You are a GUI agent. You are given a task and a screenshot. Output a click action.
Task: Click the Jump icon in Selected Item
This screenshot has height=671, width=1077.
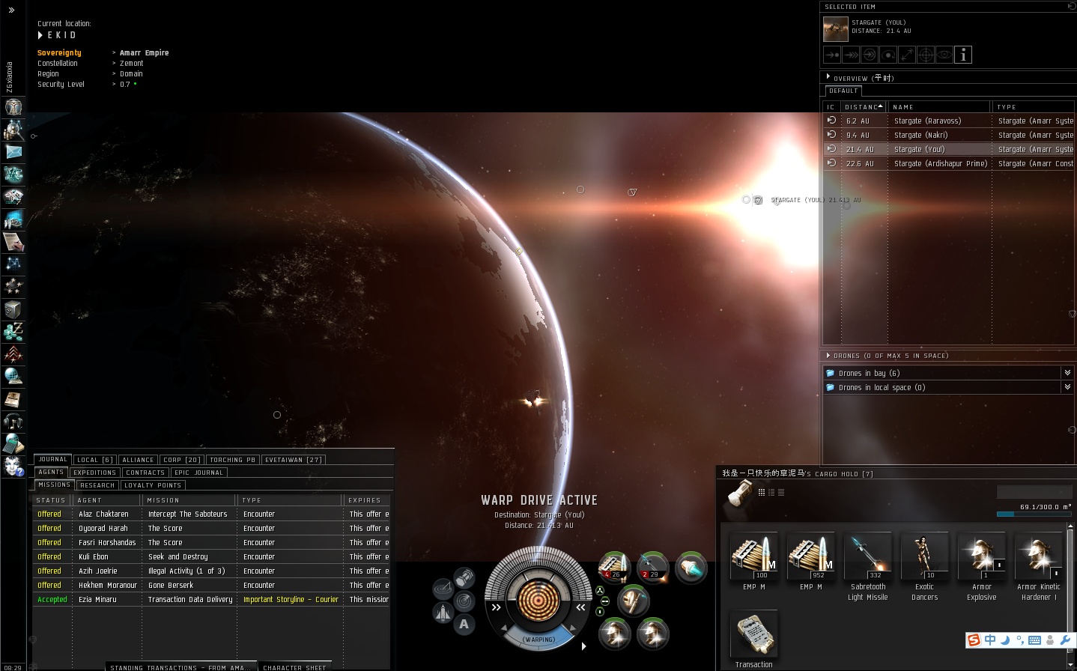[870, 55]
